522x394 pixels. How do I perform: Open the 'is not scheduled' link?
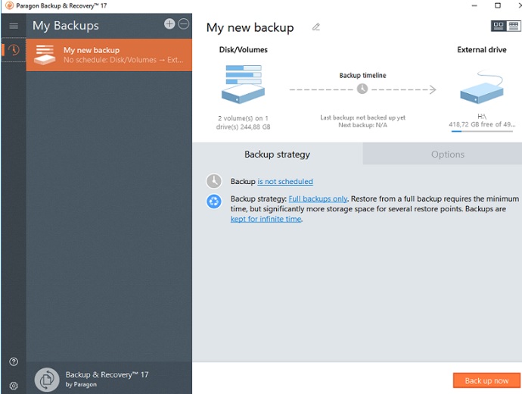click(x=285, y=182)
